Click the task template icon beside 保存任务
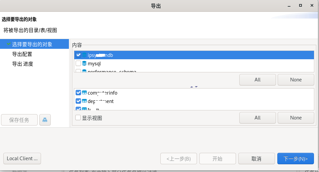This screenshot has width=319, height=172. [45, 120]
